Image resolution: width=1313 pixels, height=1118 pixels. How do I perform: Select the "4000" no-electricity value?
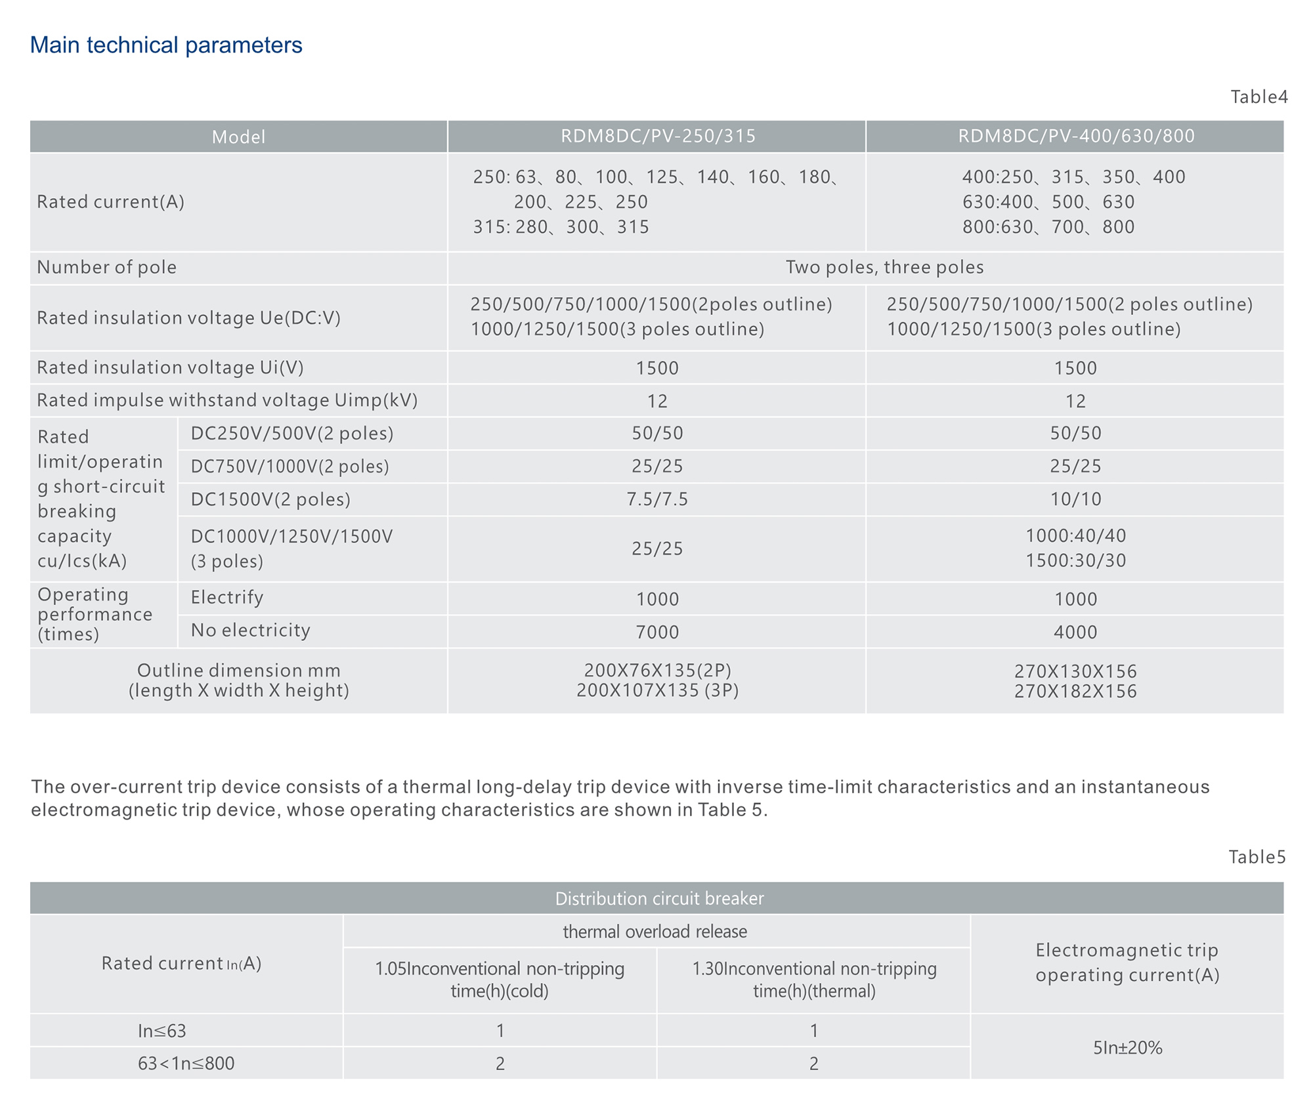1075,632
